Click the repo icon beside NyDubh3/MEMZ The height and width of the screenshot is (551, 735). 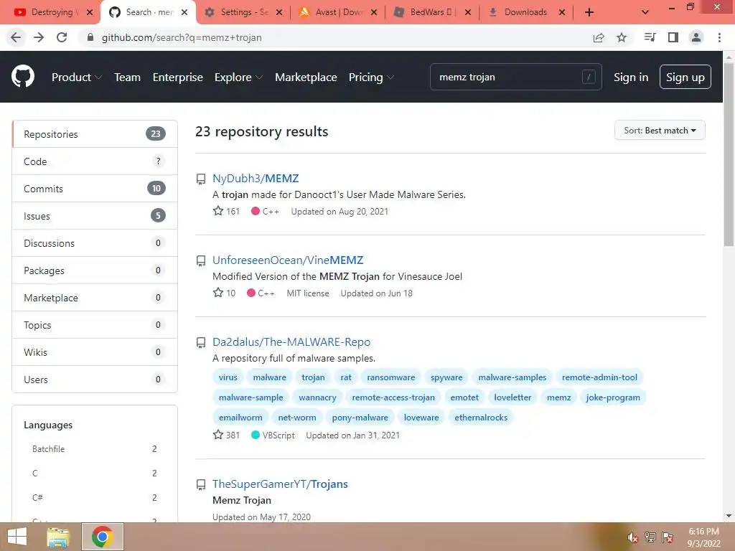(x=201, y=179)
